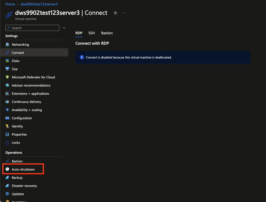This screenshot has width=266, height=202.
Task: Click the Advisor recommendations cloud icon
Action: point(7,85)
